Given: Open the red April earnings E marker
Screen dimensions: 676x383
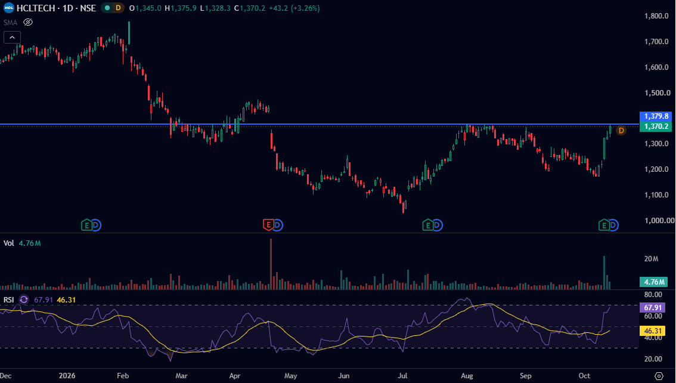Looking at the screenshot, I should (268, 225).
